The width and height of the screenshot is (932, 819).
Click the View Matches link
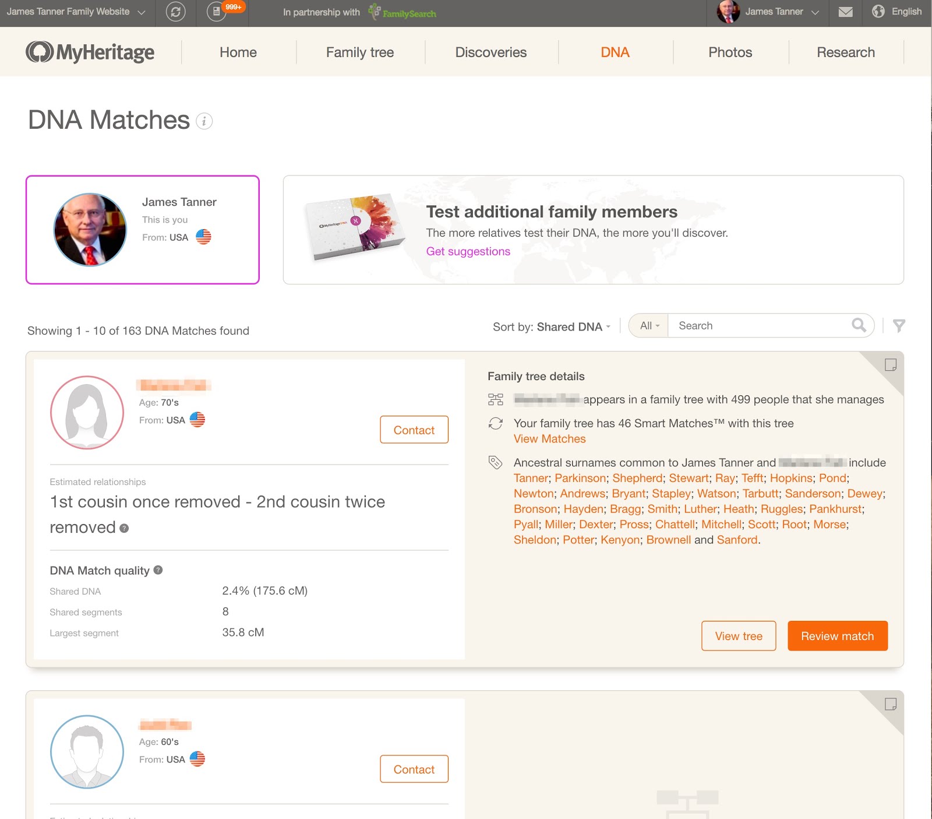pos(550,439)
